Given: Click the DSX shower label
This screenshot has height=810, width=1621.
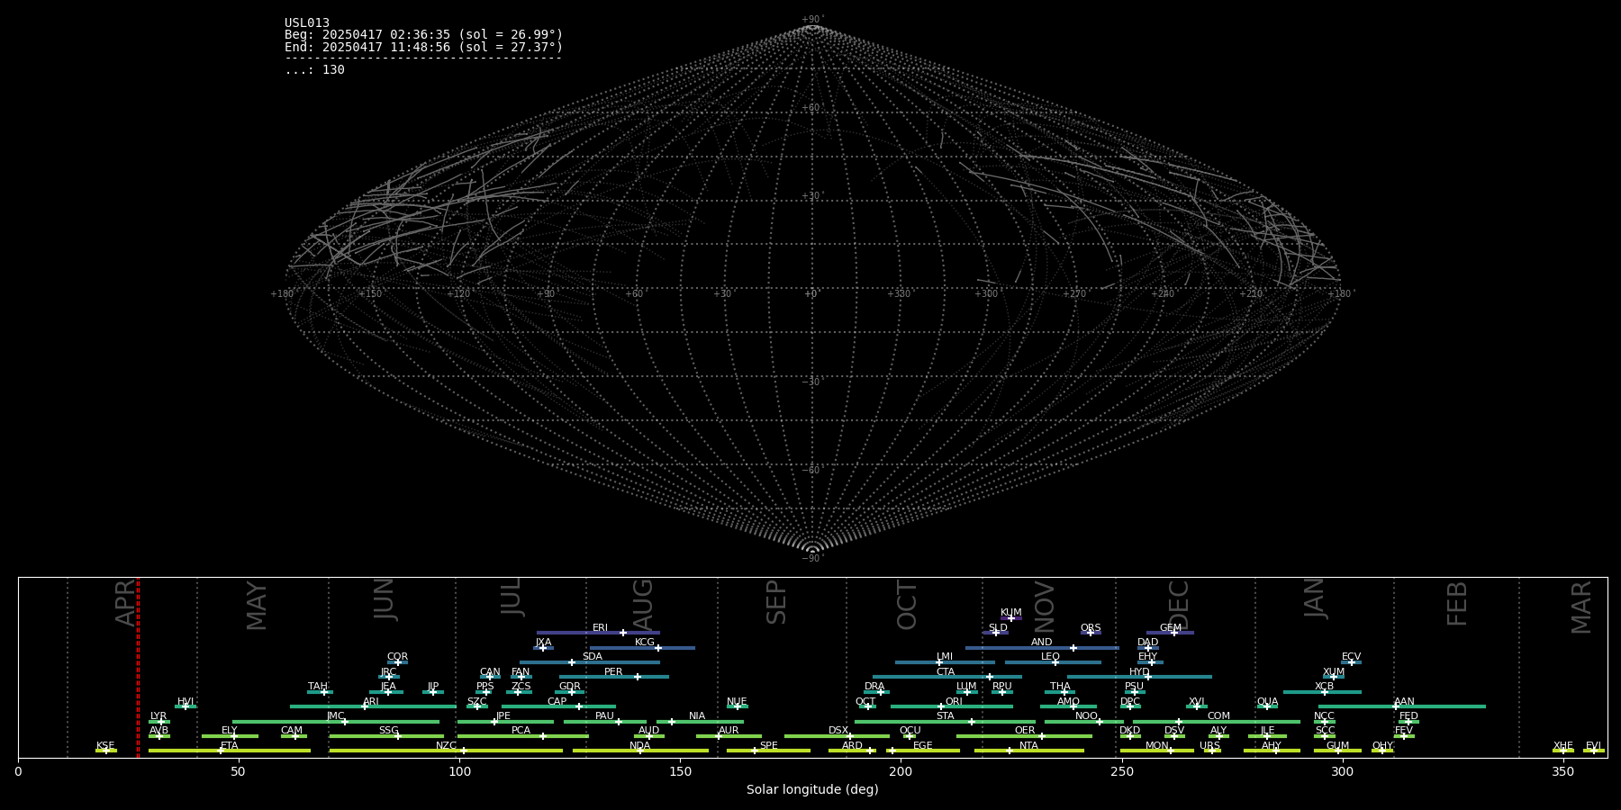Looking at the screenshot, I should [838, 731].
